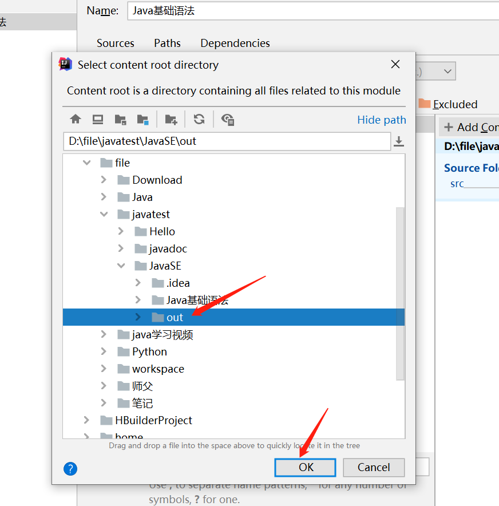Click src source folder link
Image resolution: width=499 pixels, height=506 pixels.
[457, 184]
